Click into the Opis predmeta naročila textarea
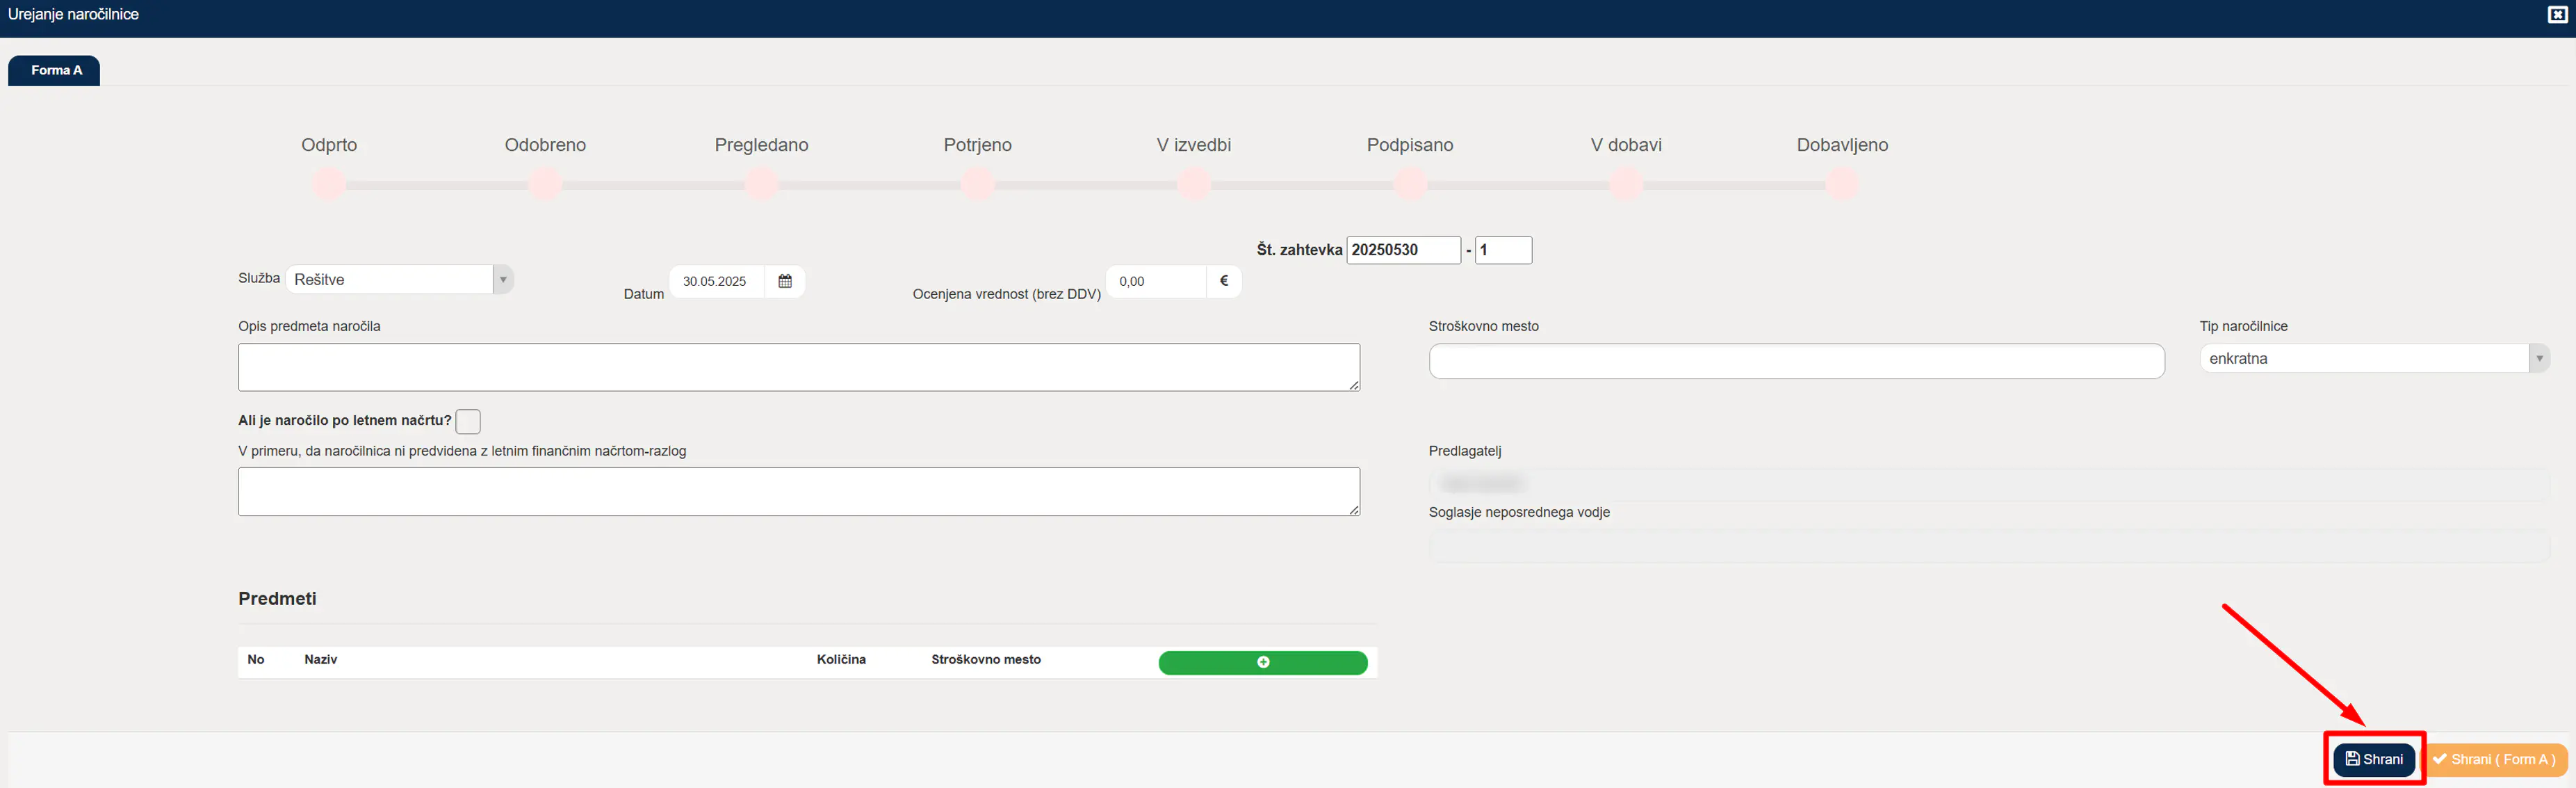This screenshot has height=788, width=2576. [x=798, y=367]
